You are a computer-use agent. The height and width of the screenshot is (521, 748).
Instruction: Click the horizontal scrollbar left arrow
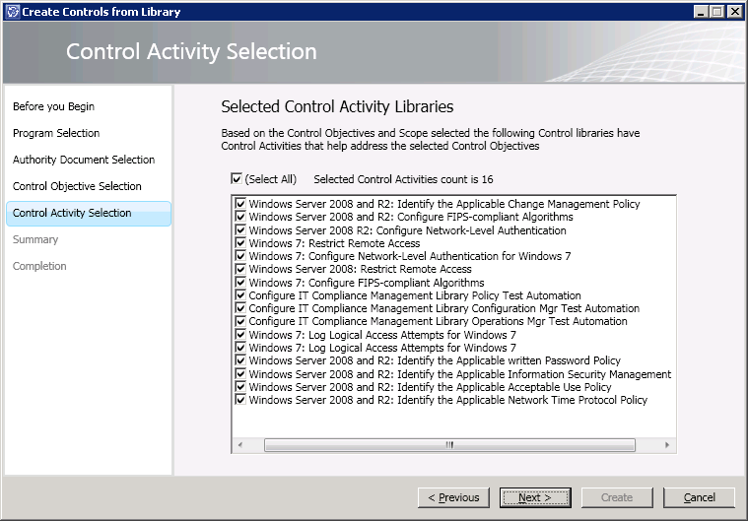(x=239, y=445)
